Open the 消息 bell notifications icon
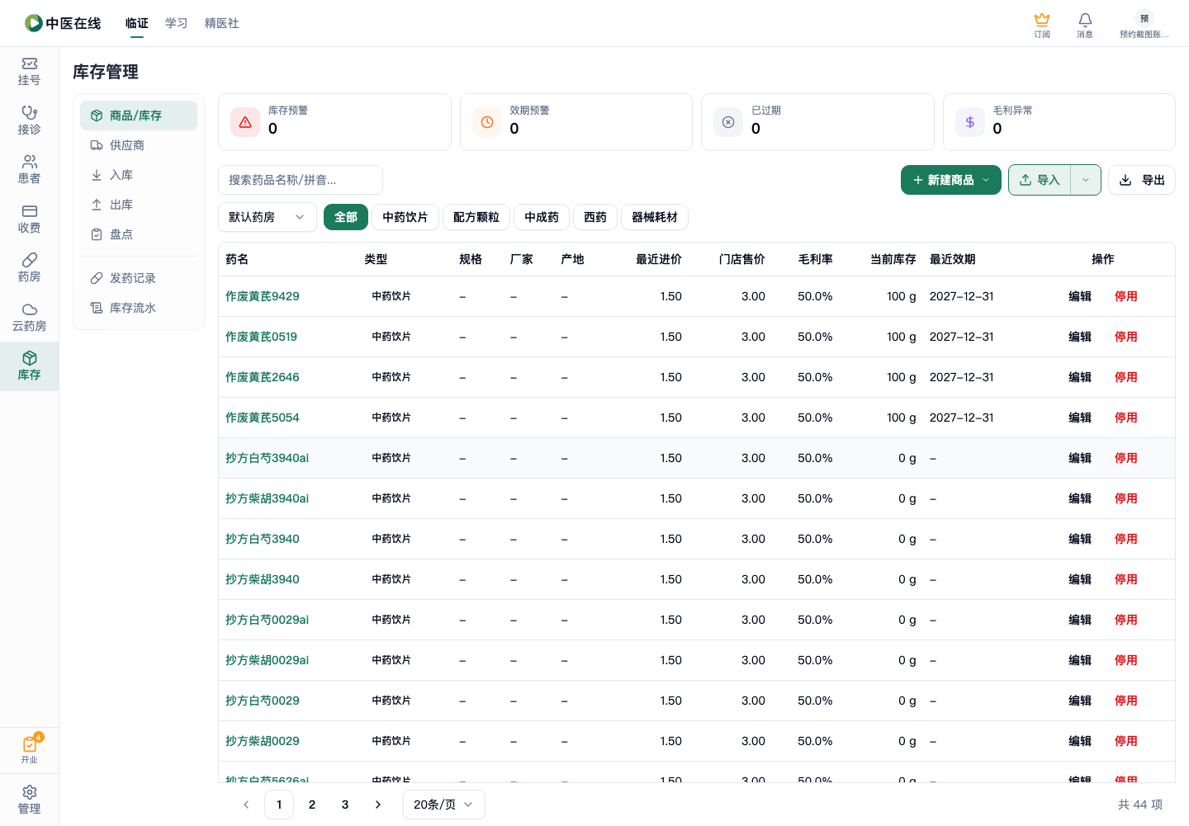1189x826 pixels. [1085, 25]
